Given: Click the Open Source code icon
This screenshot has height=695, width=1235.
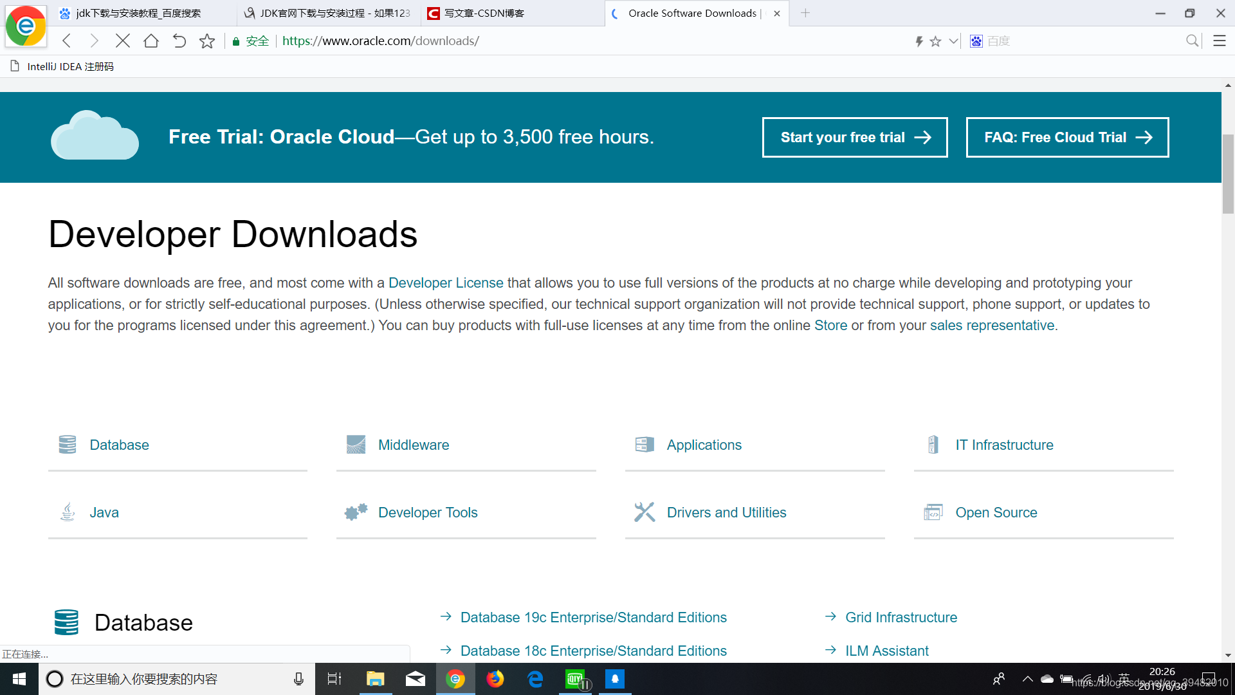Looking at the screenshot, I should [933, 512].
